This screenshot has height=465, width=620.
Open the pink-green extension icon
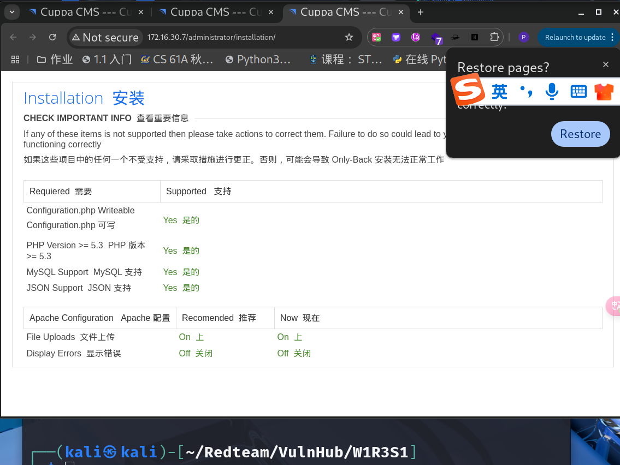click(x=376, y=37)
